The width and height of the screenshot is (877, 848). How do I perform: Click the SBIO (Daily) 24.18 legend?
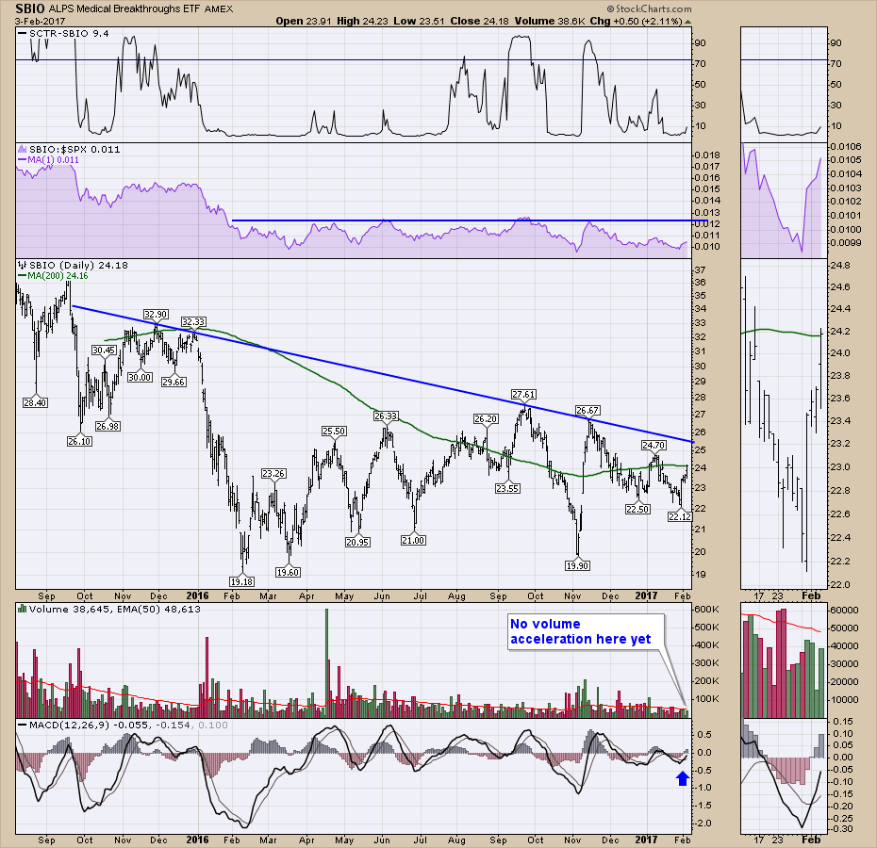(x=78, y=265)
